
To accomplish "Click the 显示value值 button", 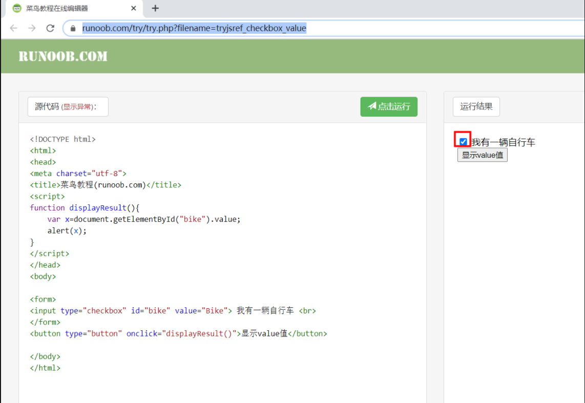I will coord(483,155).
